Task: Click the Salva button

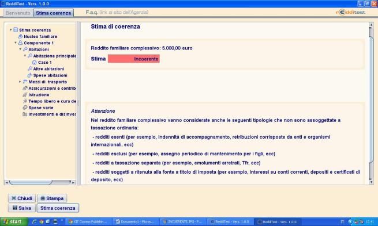Action: [22, 208]
